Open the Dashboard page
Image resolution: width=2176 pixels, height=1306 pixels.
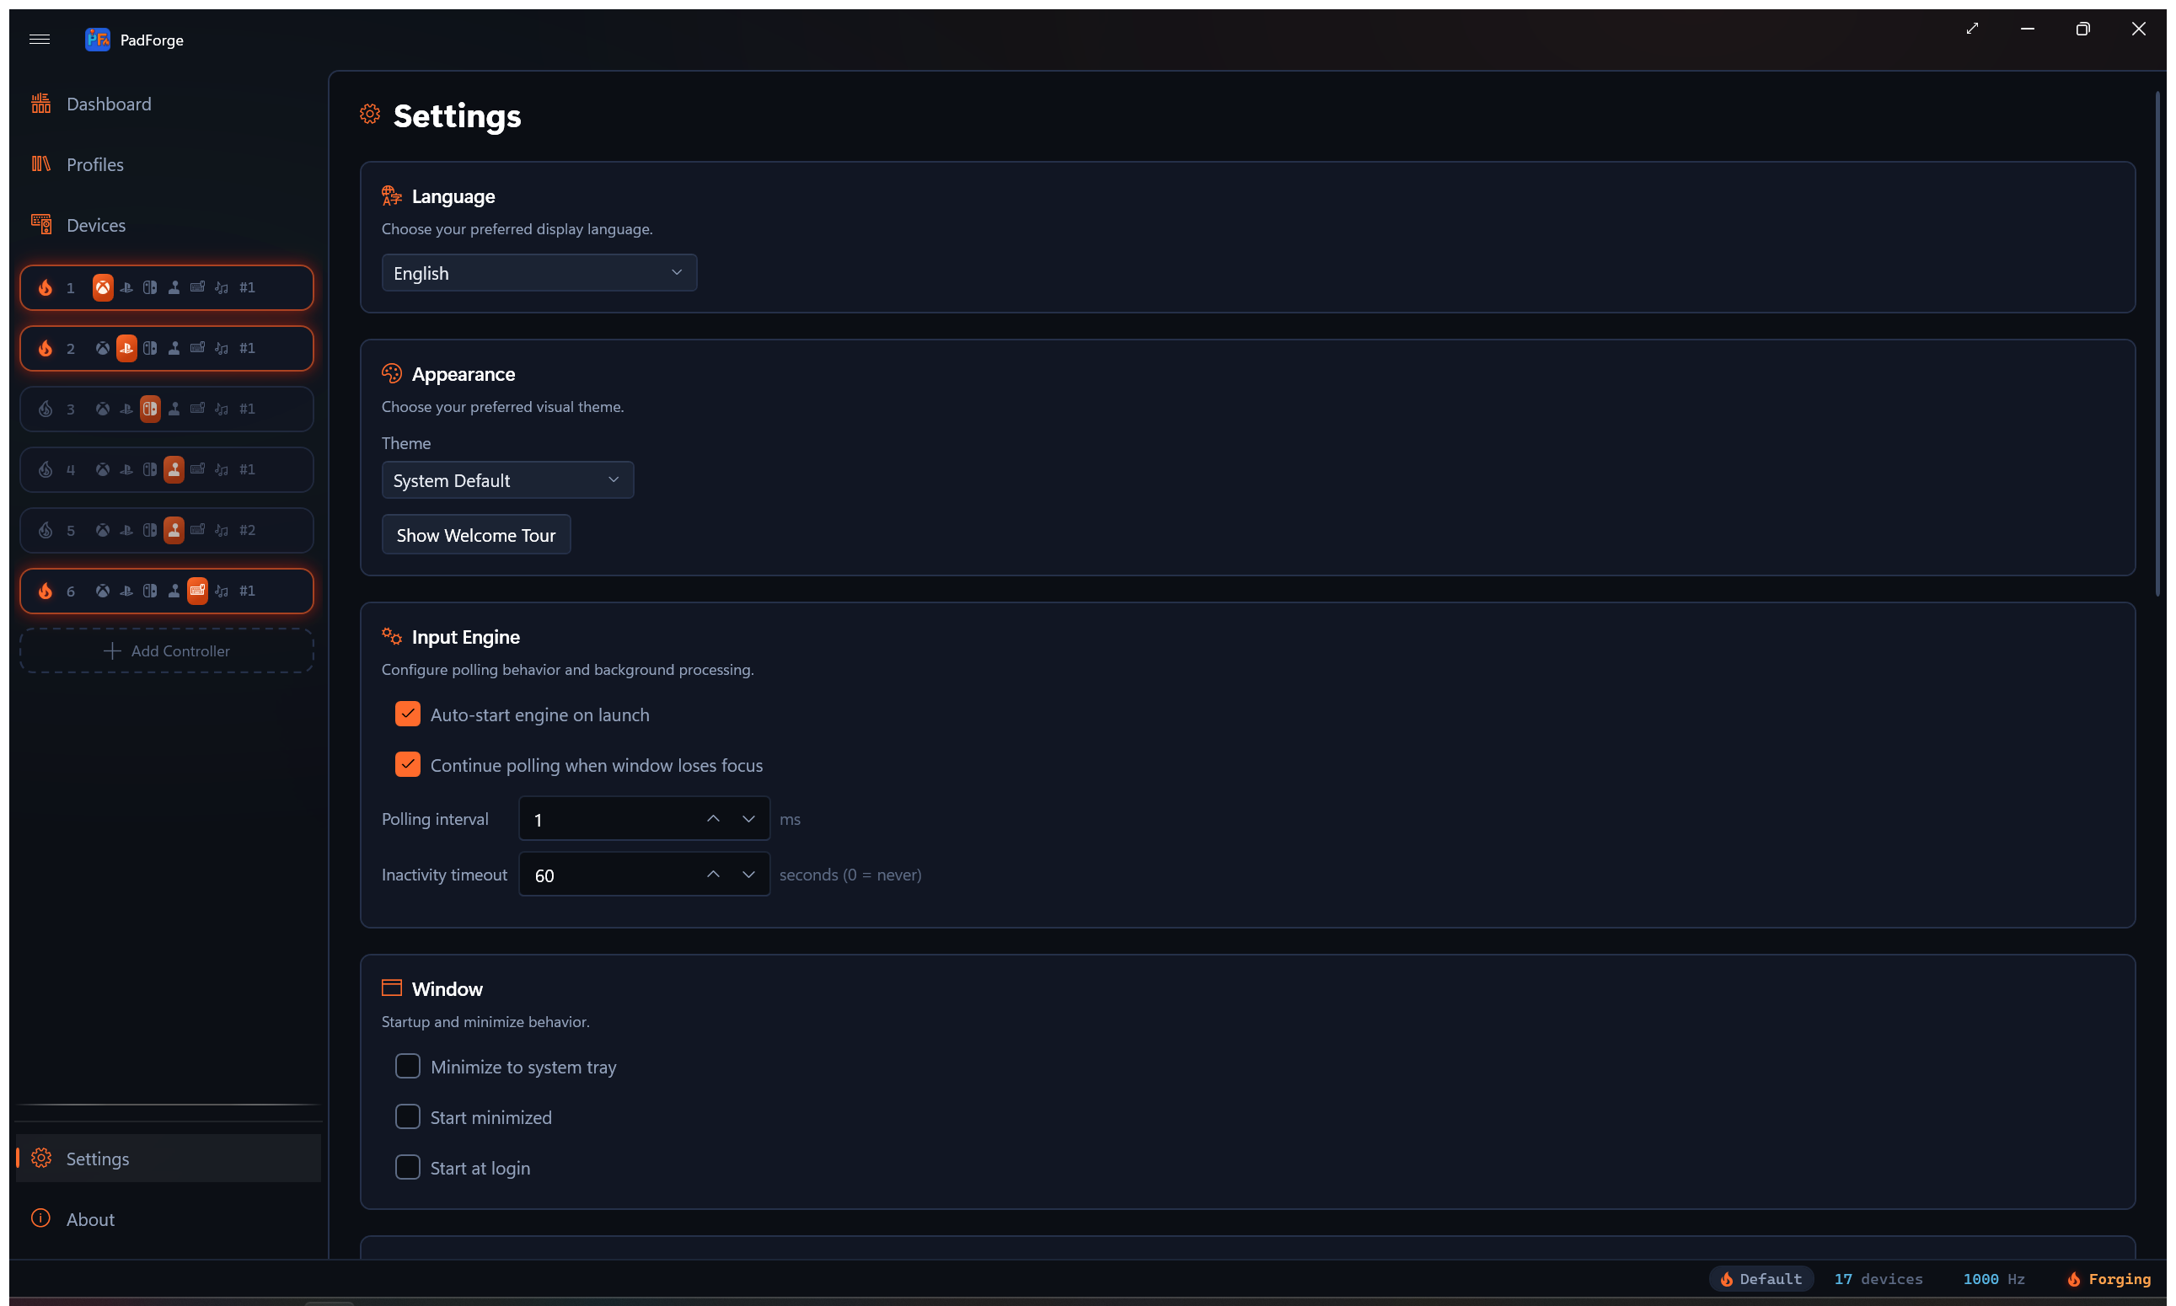tap(167, 104)
